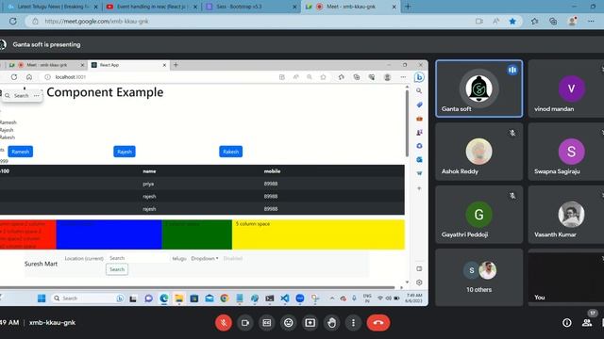Click the priya name cell in the table
The width and height of the screenshot is (604, 339).
tap(148, 184)
